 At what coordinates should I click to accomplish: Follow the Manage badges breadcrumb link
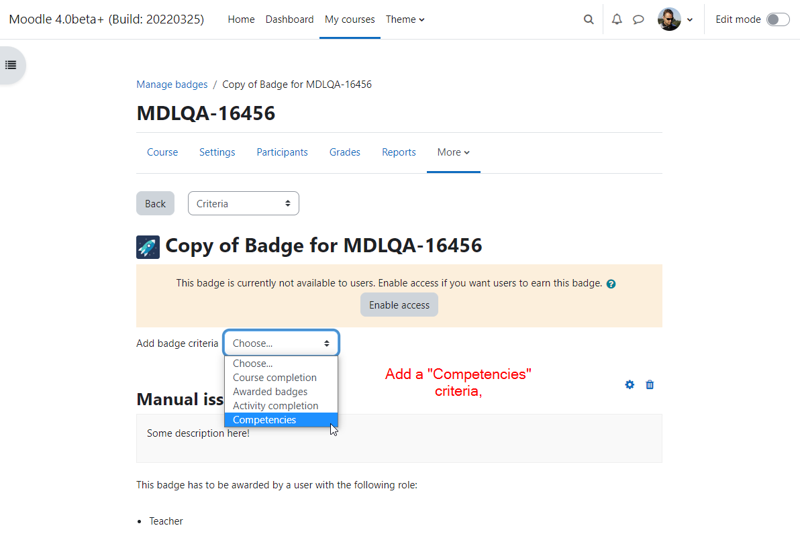(x=172, y=84)
